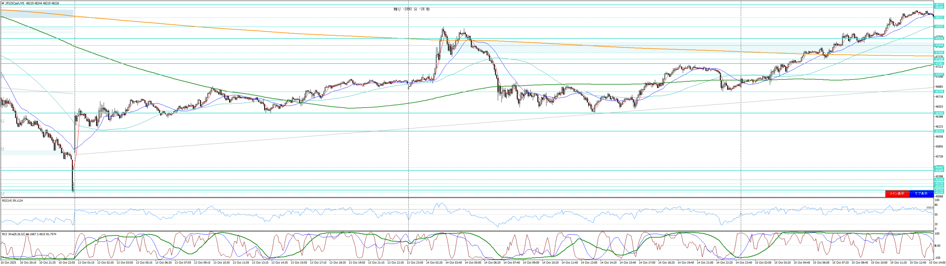This screenshot has height=266, width=946.
Task: Select the 47559 price level tag
Action: tap(939, 45)
